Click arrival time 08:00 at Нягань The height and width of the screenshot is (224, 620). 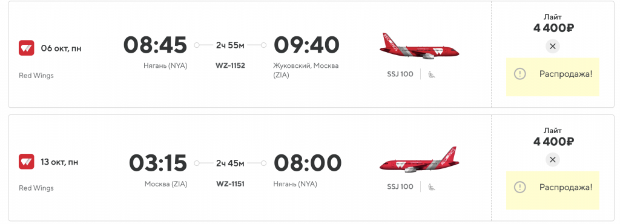click(x=307, y=163)
